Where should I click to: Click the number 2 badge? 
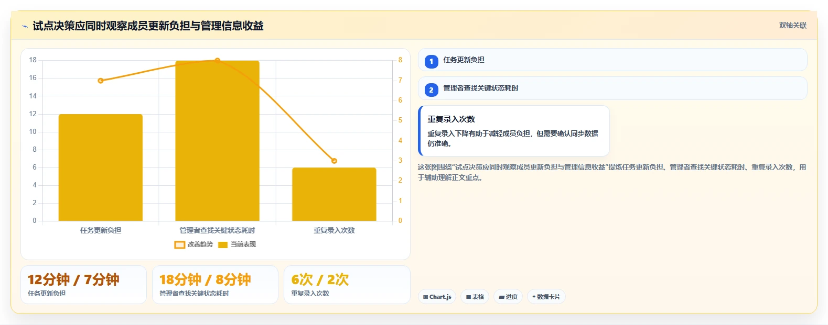[x=431, y=89]
